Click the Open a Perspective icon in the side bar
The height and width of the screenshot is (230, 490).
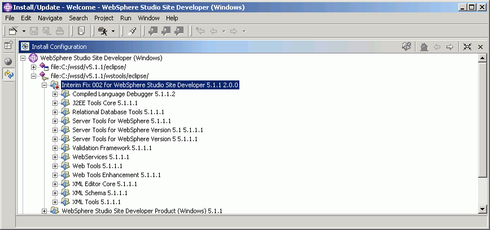coord(8,46)
